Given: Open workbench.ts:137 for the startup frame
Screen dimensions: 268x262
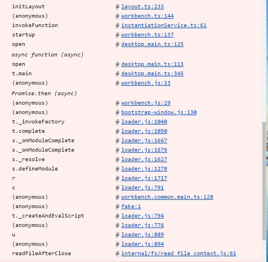Looking at the screenshot, I should [147, 35].
